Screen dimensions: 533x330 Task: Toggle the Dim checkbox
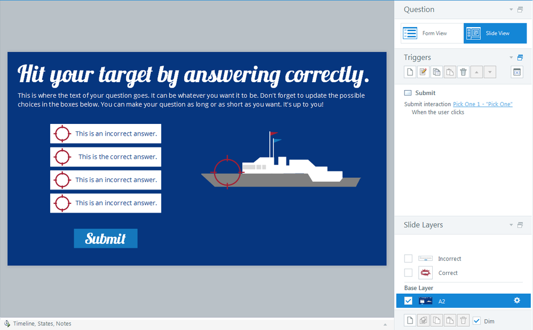pos(476,321)
